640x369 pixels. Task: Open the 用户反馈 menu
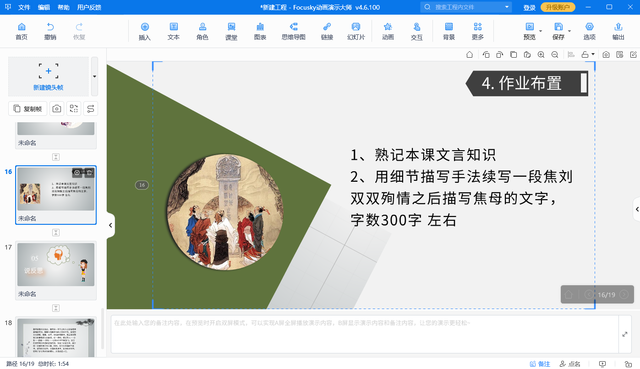click(x=89, y=7)
